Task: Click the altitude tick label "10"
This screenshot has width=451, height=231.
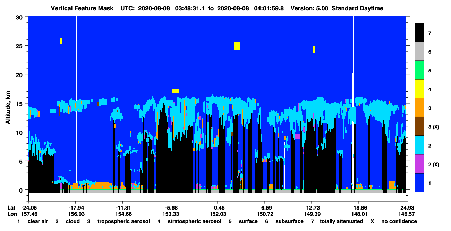Action: coord(20,132)
